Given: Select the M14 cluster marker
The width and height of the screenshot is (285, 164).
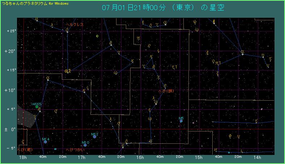Looking at the screenshot, I should [45, 142].
